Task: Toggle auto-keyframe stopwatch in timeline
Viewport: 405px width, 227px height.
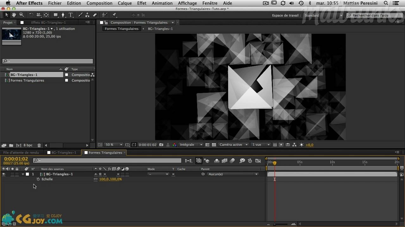Action: 250,161
